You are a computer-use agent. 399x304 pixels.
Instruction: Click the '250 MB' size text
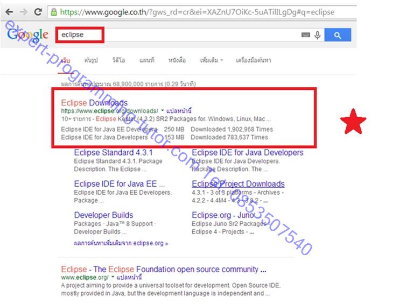(174, 129)
